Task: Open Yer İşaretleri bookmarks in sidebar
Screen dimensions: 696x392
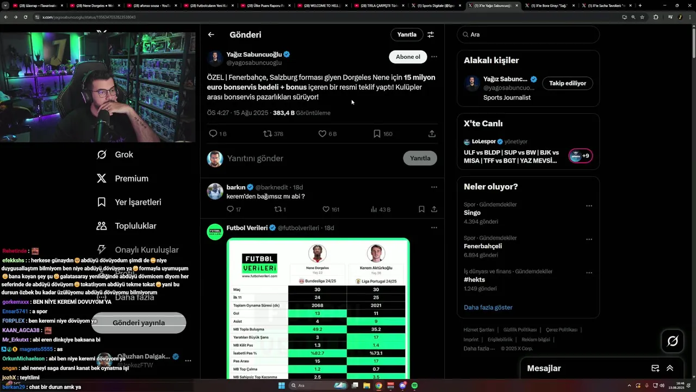Action: tap(129, 202)
